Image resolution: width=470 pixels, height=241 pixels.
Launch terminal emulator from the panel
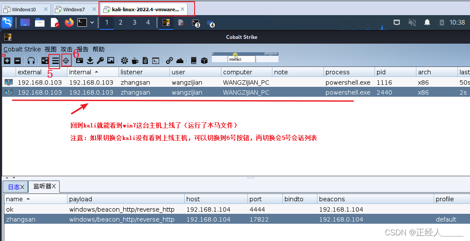tap(82, 22)
